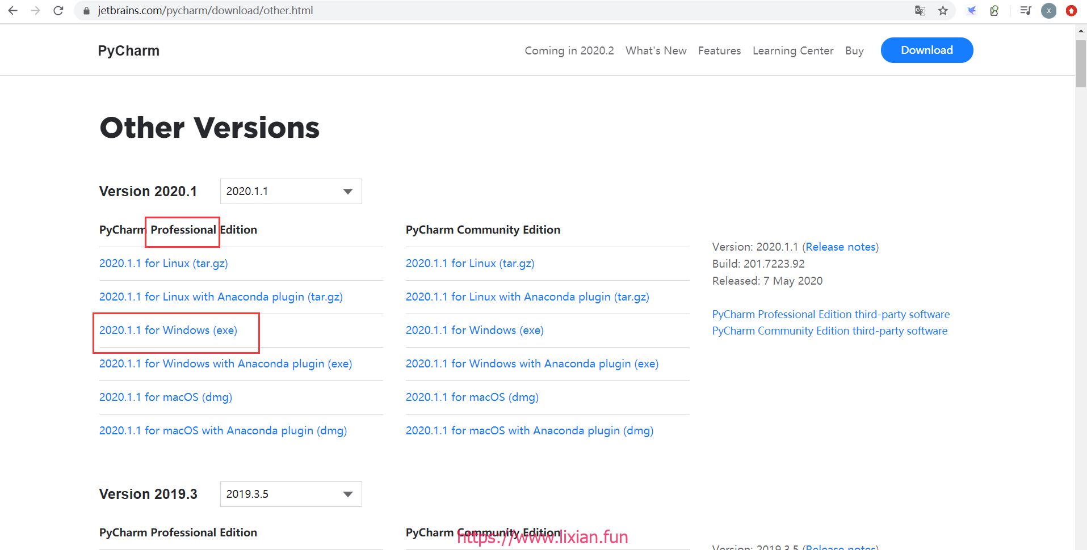Open PyCharm Community Edition third-party software link
Viewport: 1087px width, 550px height.
(x=830, y=331)
